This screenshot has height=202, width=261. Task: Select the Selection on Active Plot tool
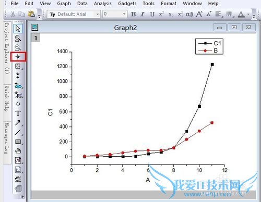(18, 85)
